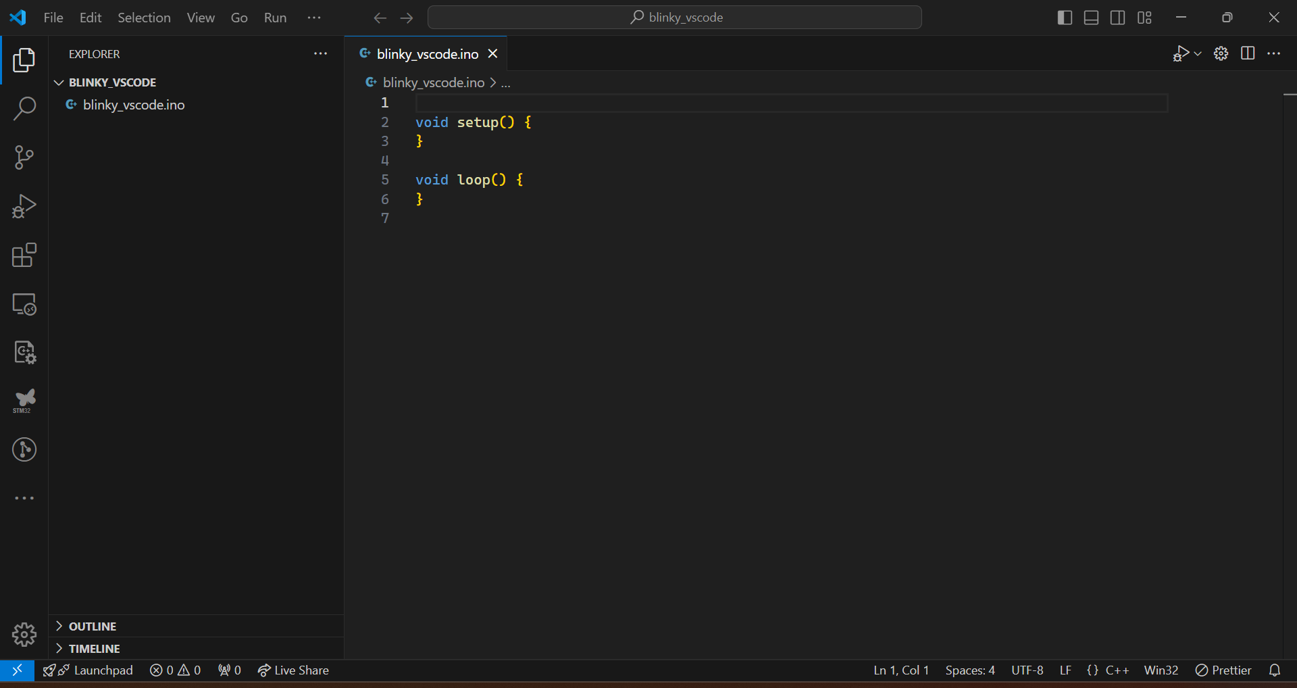Change end of line sequence LF
Screen dimensions: 1297x688
[1065, 670]
